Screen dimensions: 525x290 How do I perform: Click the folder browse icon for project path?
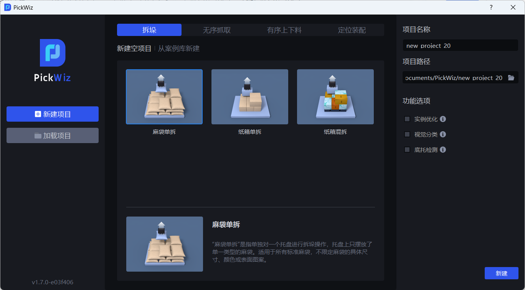511,78
